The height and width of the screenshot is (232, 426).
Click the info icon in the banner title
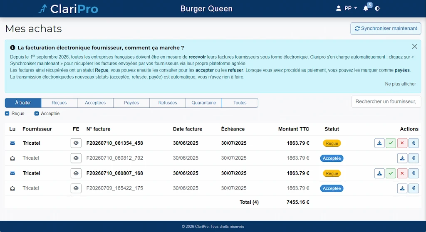tap(12, 47)
